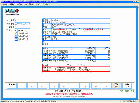Click the F3 function button
The image size is (140, 103).
[x=32, y=86]
